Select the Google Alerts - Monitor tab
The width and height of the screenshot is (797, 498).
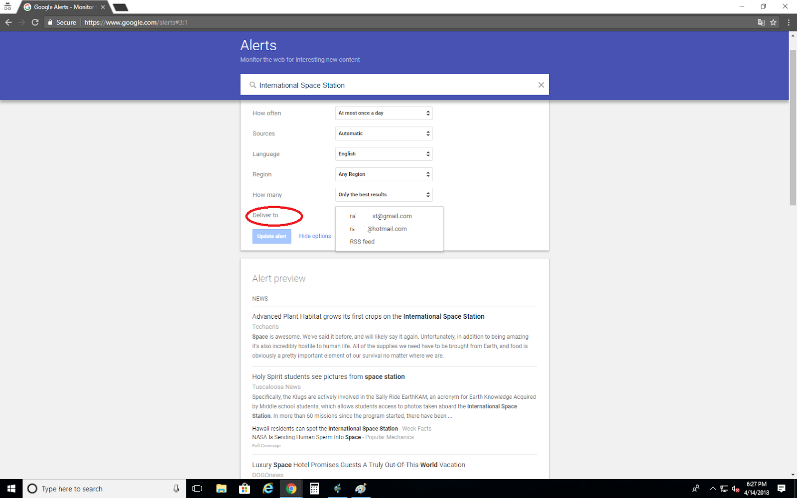63,7
